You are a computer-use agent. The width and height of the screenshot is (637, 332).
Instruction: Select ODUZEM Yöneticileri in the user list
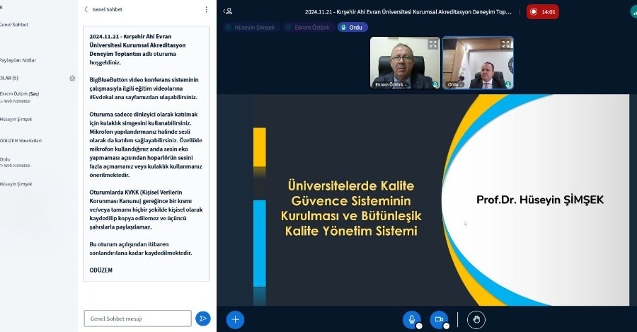point(21,141)
